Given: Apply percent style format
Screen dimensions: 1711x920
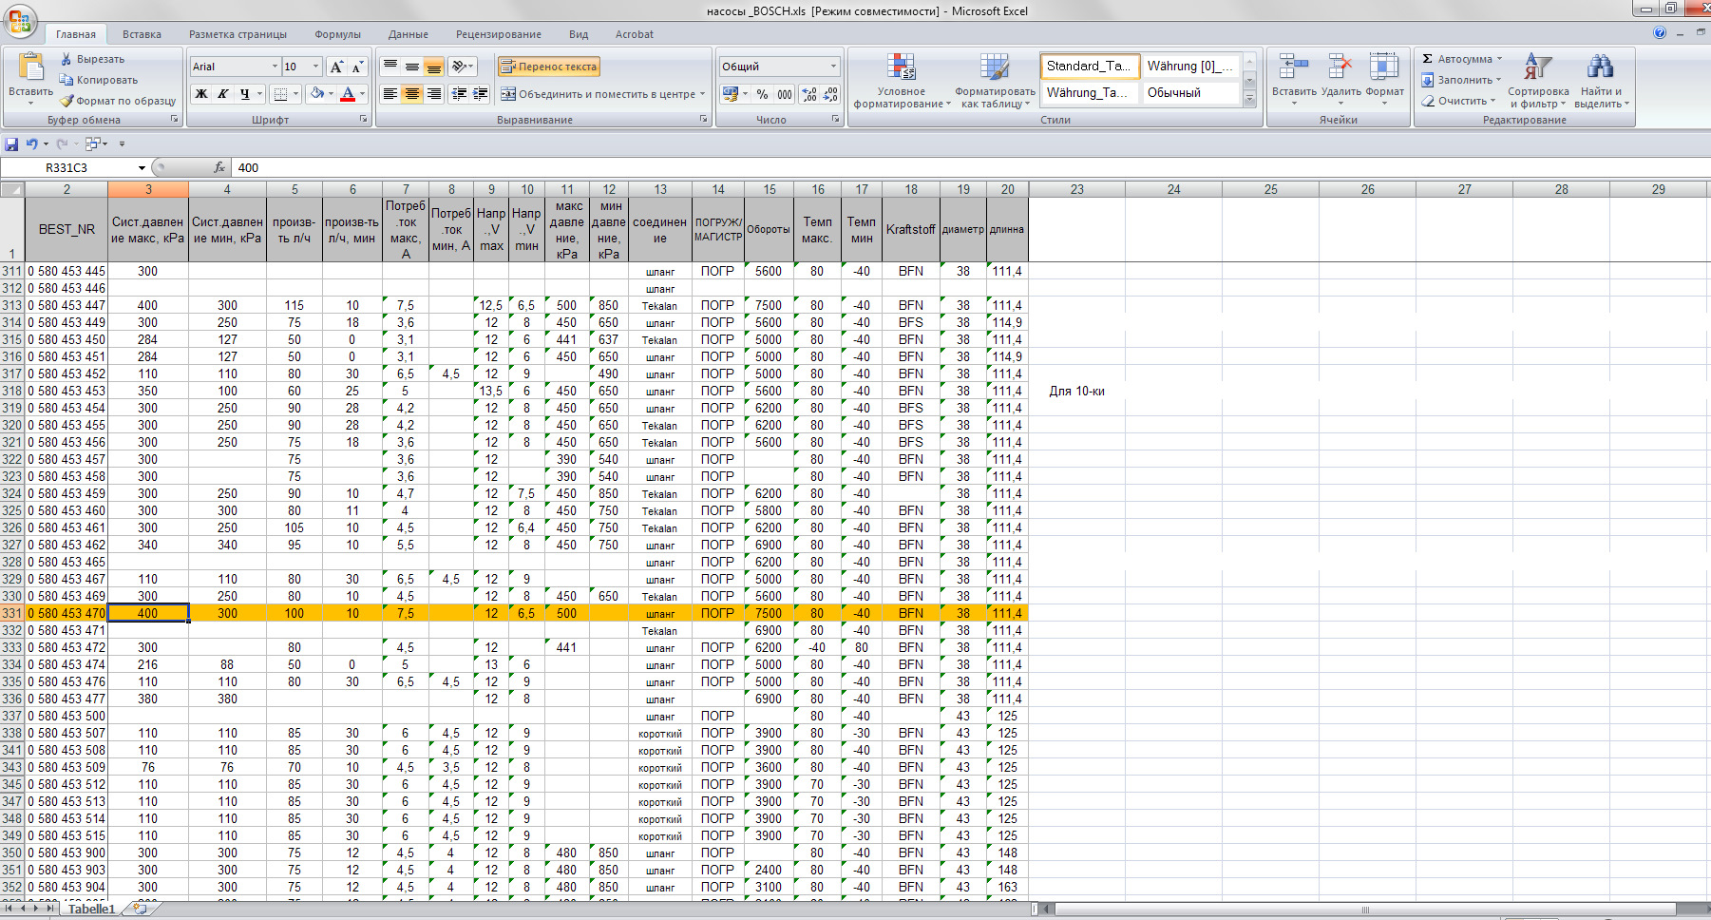Looking at the screenshot, I should click(762, 94).
